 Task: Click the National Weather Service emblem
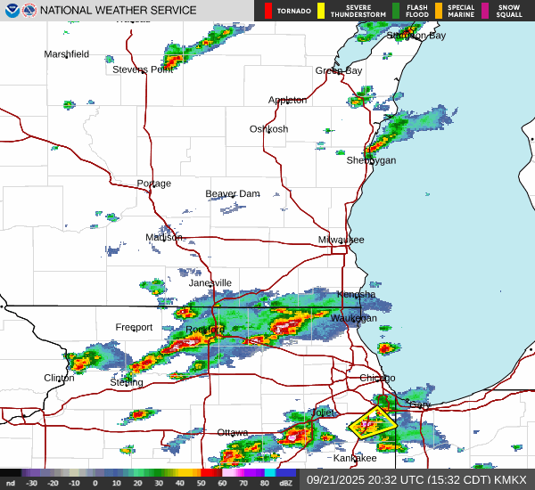click(29, 11)
